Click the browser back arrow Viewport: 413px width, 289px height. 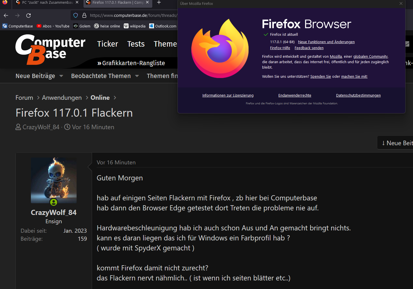6,15
